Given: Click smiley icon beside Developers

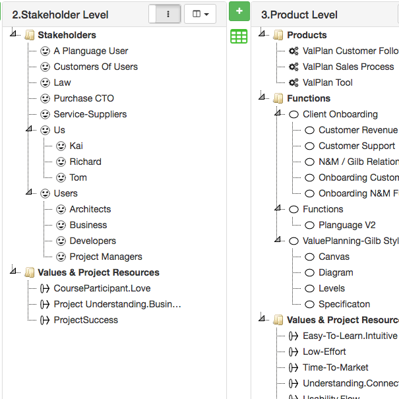Looking at the screenshot, I should [x=61, y=241].
